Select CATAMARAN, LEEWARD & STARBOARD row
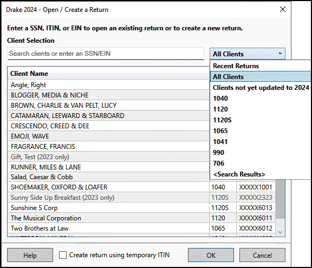312x268 pixels. point(108,116)
